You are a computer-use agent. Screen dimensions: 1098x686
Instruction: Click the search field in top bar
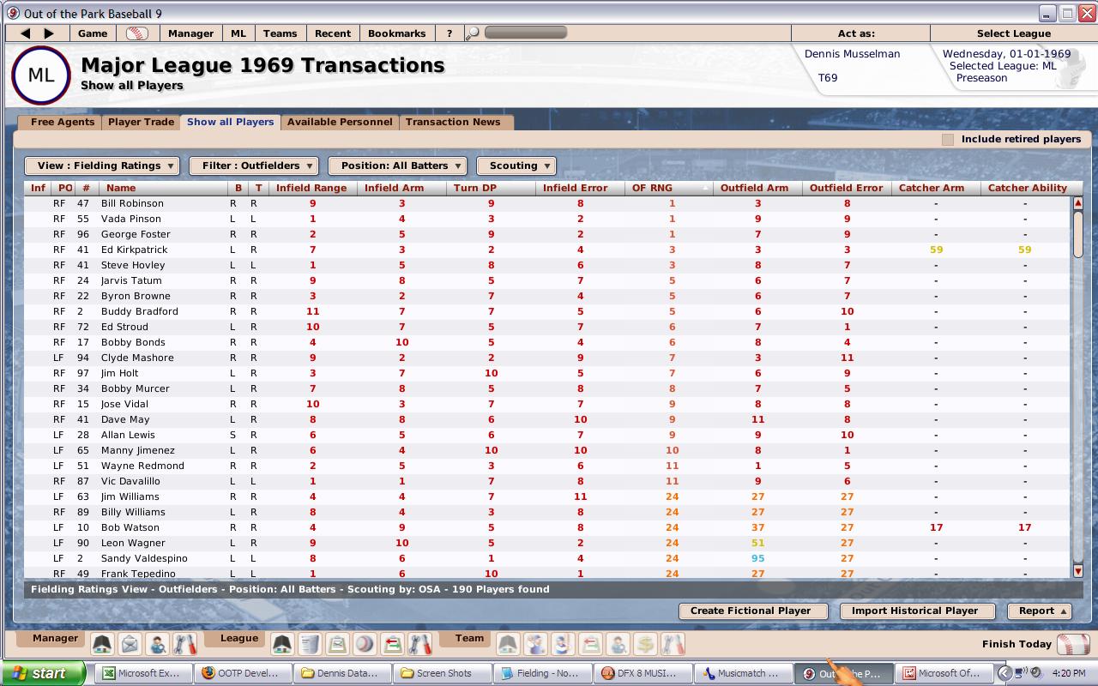tap(526, 33)
